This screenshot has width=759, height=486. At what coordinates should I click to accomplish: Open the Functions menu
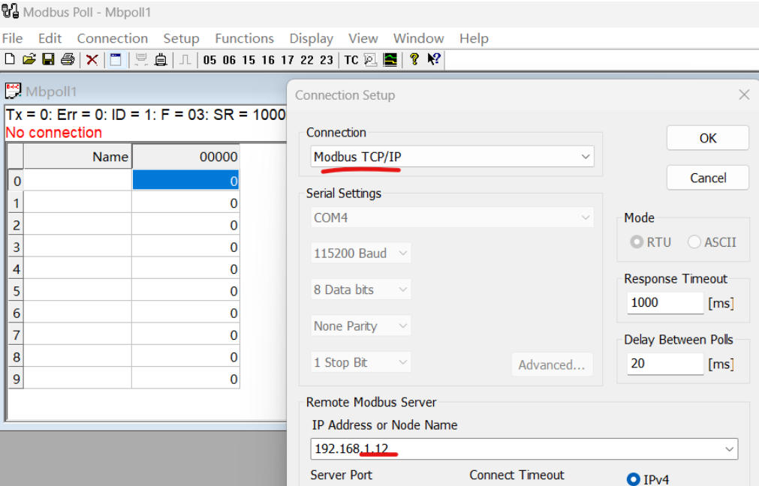pos(244,38)
